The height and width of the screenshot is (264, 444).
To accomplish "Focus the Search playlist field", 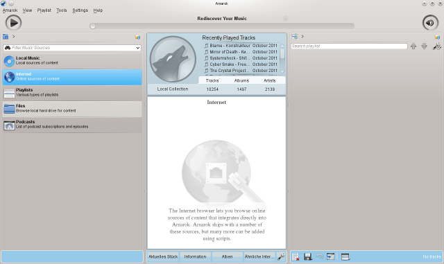I will [349, 46].
